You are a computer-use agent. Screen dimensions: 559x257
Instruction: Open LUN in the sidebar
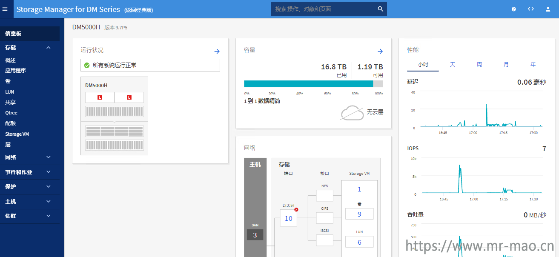click(x=9, y=92)
